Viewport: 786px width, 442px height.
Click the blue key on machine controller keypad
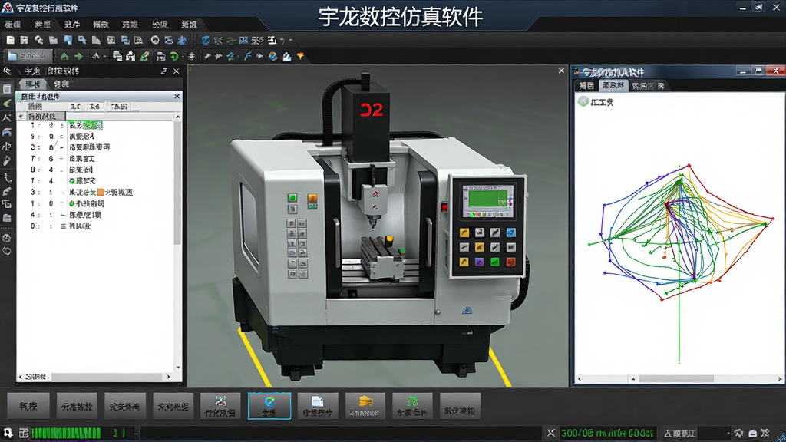click(510, 232)
